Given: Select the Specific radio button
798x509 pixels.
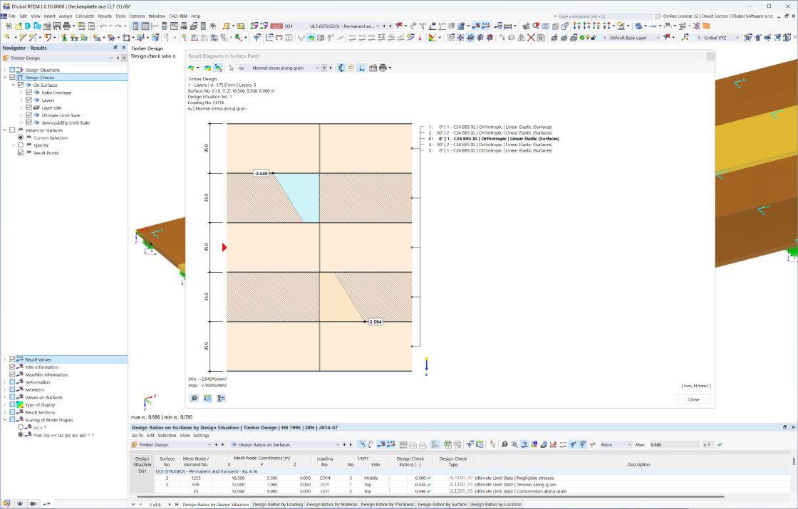Looking at the screenshot, I should (21, 145).
